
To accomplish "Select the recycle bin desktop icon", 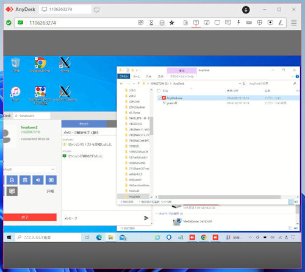I will 15,65.
